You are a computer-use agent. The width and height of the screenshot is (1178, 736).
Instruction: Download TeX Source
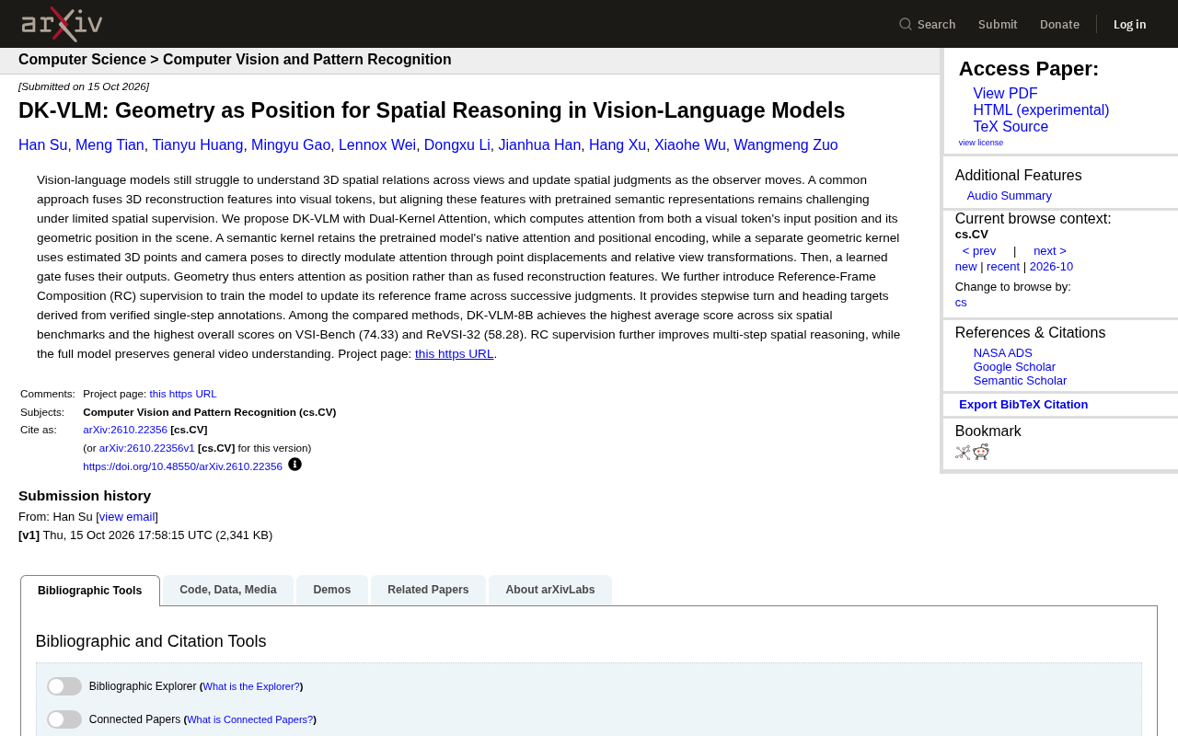pos(1011,127)
